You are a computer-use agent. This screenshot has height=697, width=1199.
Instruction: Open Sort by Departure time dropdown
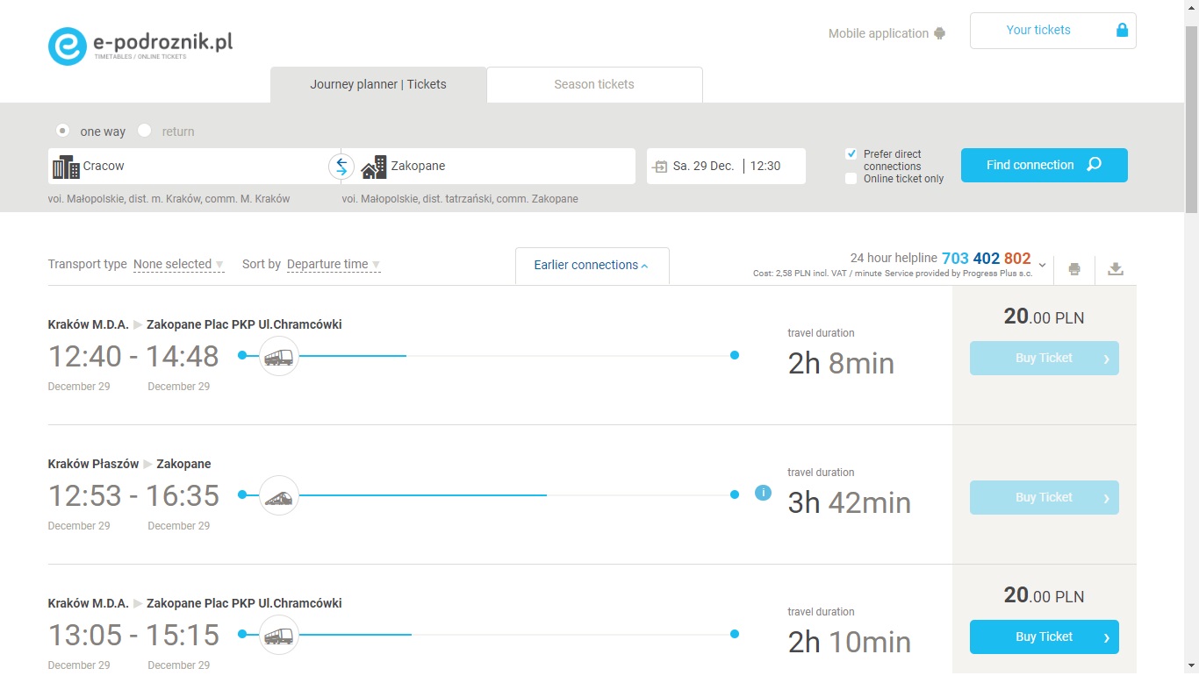(x=333, y=265)
